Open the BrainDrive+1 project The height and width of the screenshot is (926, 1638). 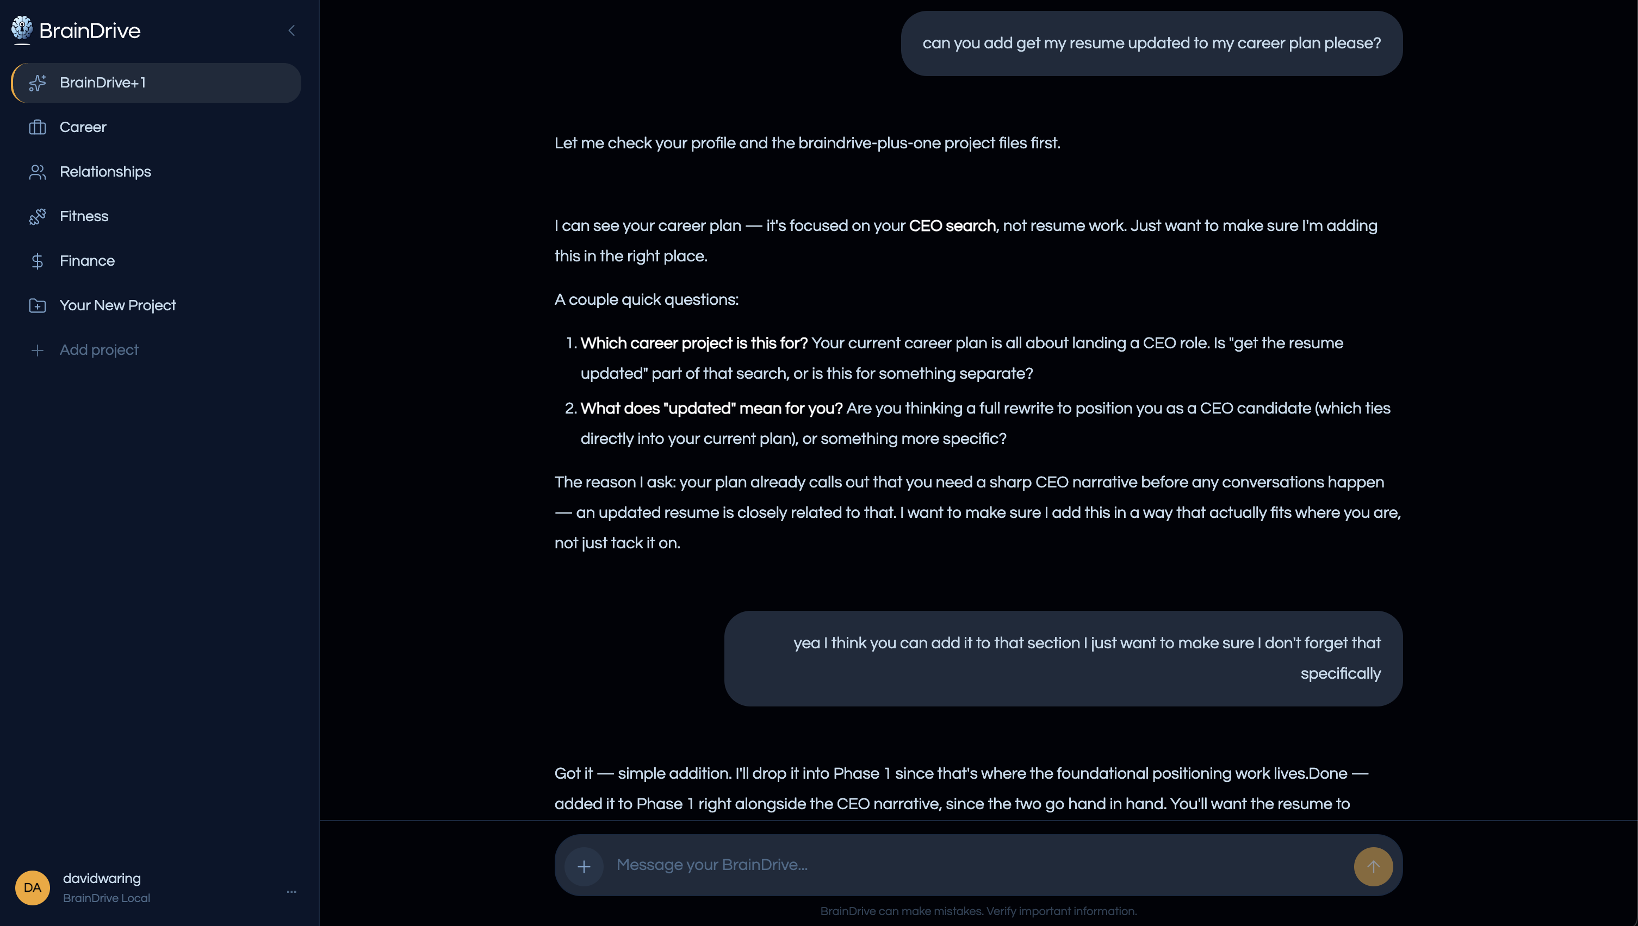pos(102,83)
